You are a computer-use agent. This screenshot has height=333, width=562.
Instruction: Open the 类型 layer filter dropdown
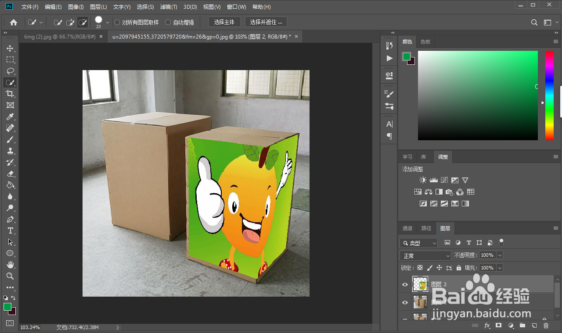tap(419, 243)
